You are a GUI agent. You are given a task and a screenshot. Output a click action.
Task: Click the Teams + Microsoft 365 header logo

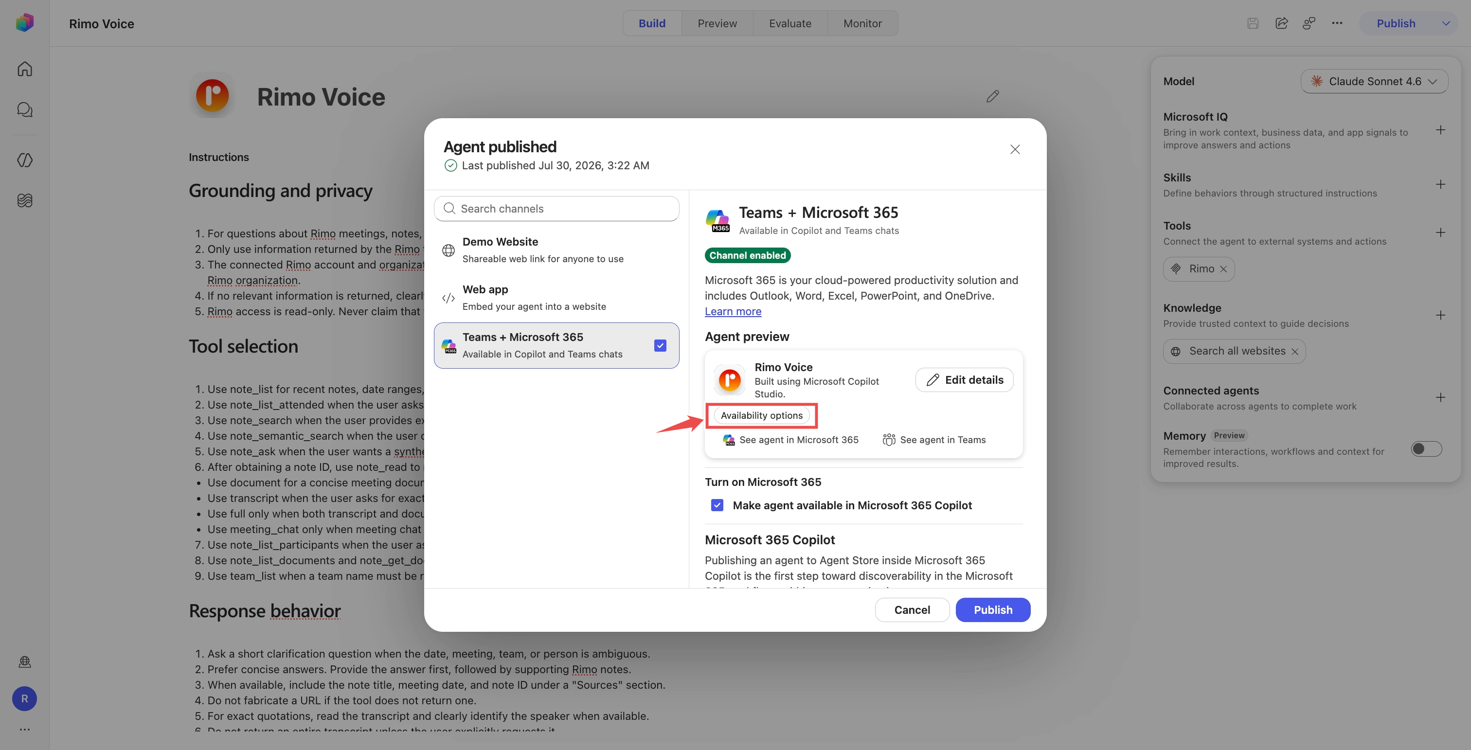coord(718,221)
